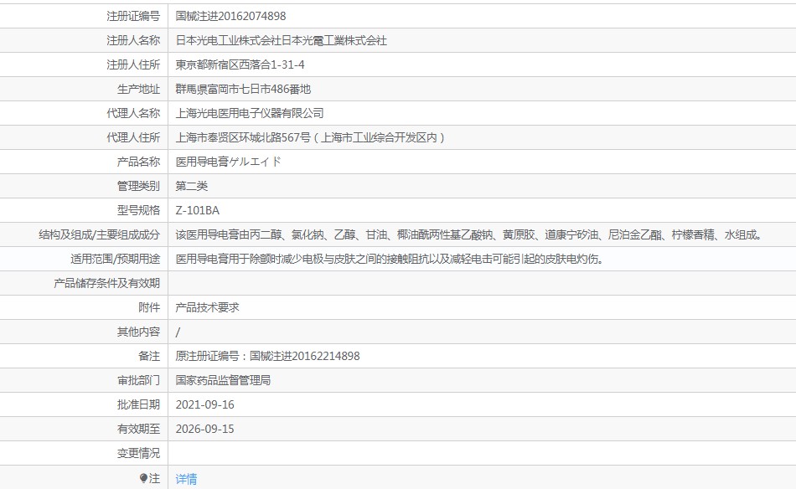Click the 生产地址 label
This screenshot has width=796, height=489.
(x=138, y=90)
